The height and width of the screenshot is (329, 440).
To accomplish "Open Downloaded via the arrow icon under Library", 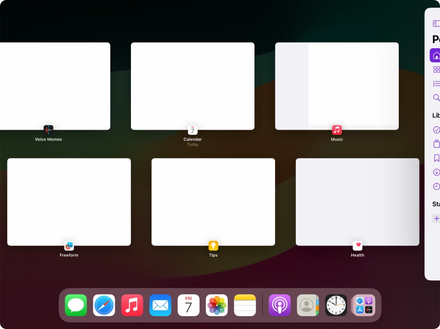I will click(436, 172).
